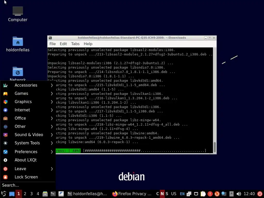This screenshot has width=264, height=198.
Task: Switch to workspace 1
Action: (x=19, y=194)
